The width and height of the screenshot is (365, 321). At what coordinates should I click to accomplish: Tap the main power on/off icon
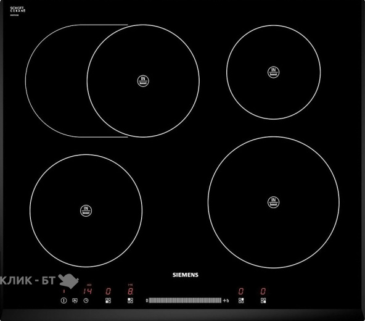(64, 301)
